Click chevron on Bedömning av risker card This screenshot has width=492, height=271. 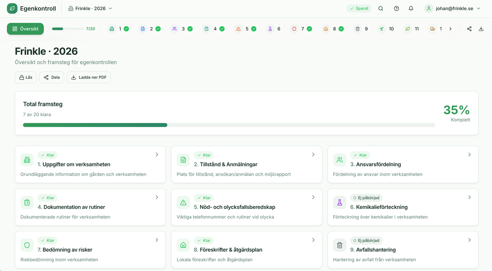(x=157, y=240)
